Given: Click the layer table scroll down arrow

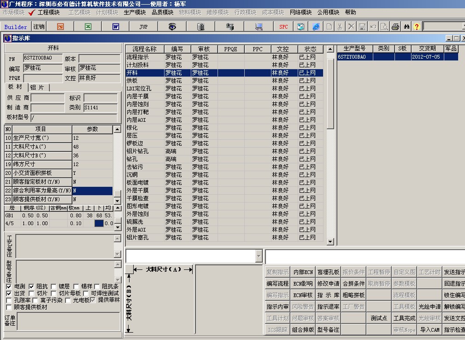Looking at the screenshot, I should [x=118, y=227].
